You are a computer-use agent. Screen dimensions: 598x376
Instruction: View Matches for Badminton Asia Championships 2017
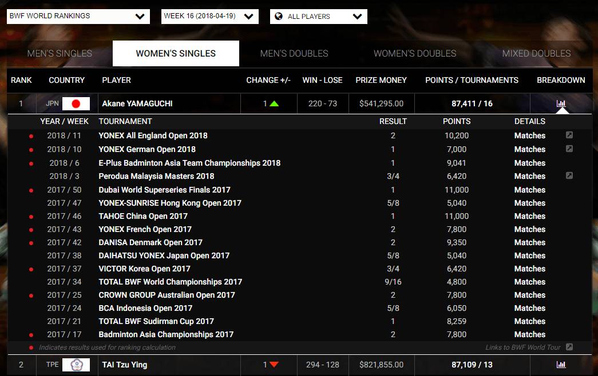530,334
